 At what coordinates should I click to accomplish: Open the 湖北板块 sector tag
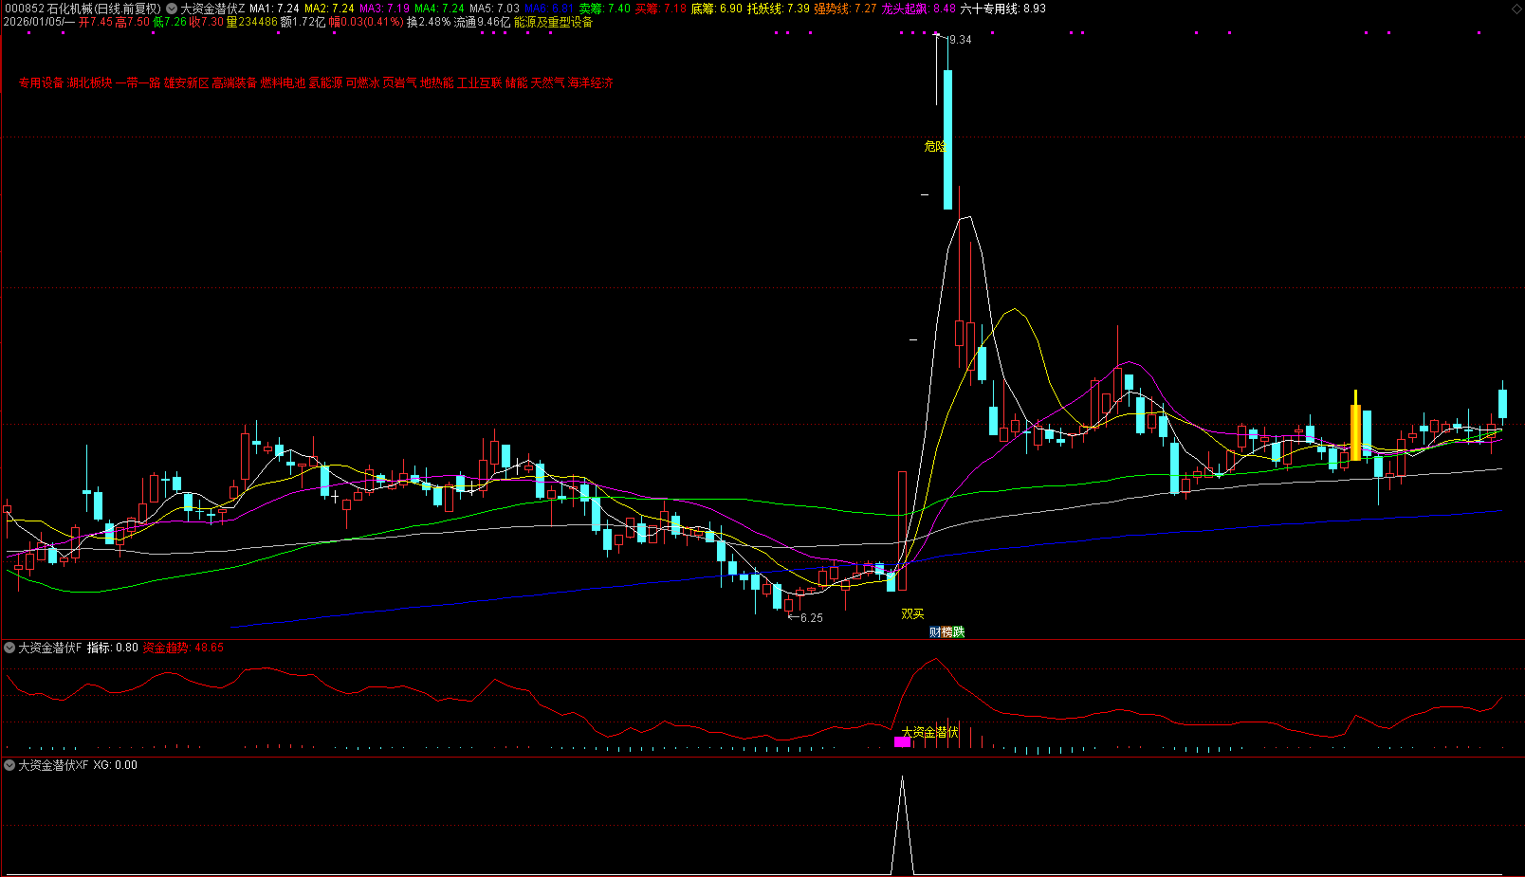coord(89,83)
